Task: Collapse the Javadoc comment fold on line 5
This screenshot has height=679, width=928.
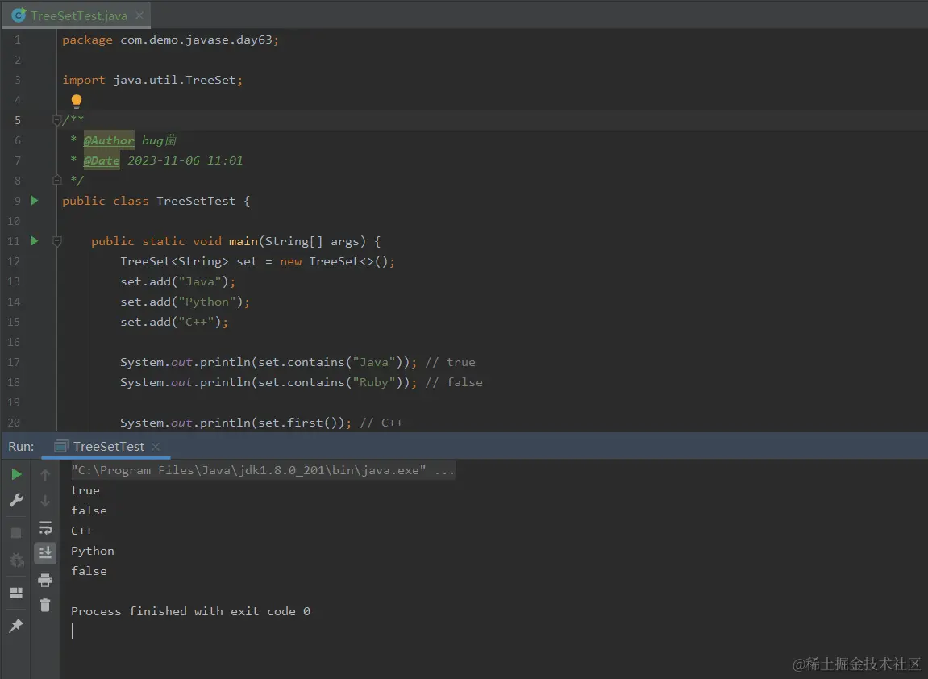Action: click(x=56, y=120)
